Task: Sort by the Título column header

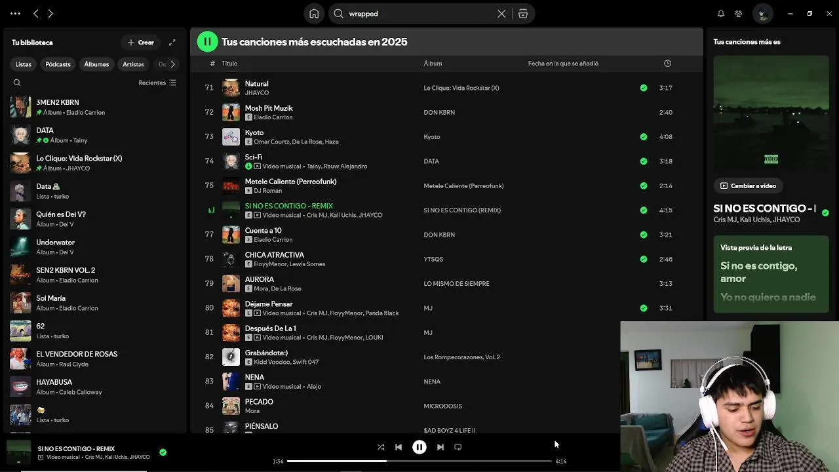Action: point(229,64)
